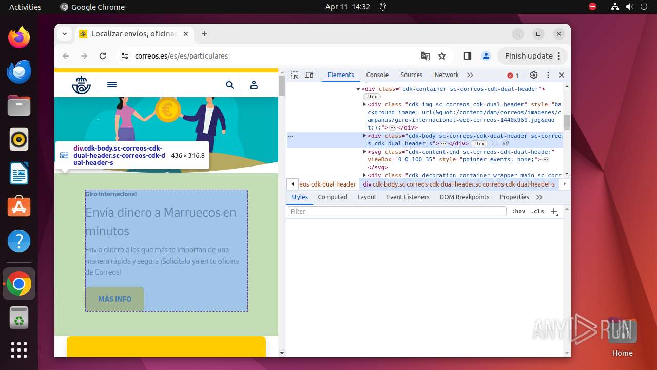Toggle flex badge on cdk-body node
Viewport: 657px width, 370px height.
(479, 144)
